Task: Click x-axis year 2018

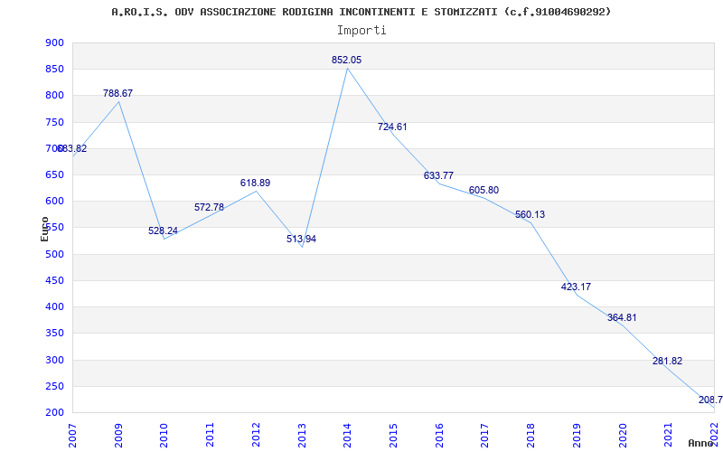Action: 531,435
